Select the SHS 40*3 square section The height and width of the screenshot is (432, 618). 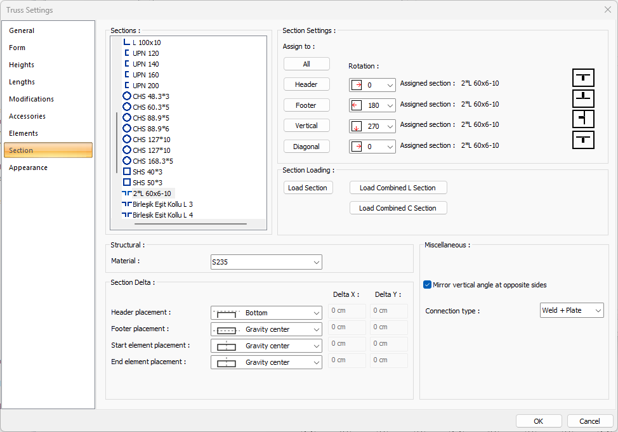(x=147, y=172)
